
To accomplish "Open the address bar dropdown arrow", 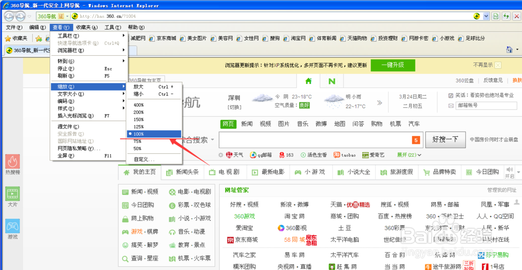I will pos(486,16).
